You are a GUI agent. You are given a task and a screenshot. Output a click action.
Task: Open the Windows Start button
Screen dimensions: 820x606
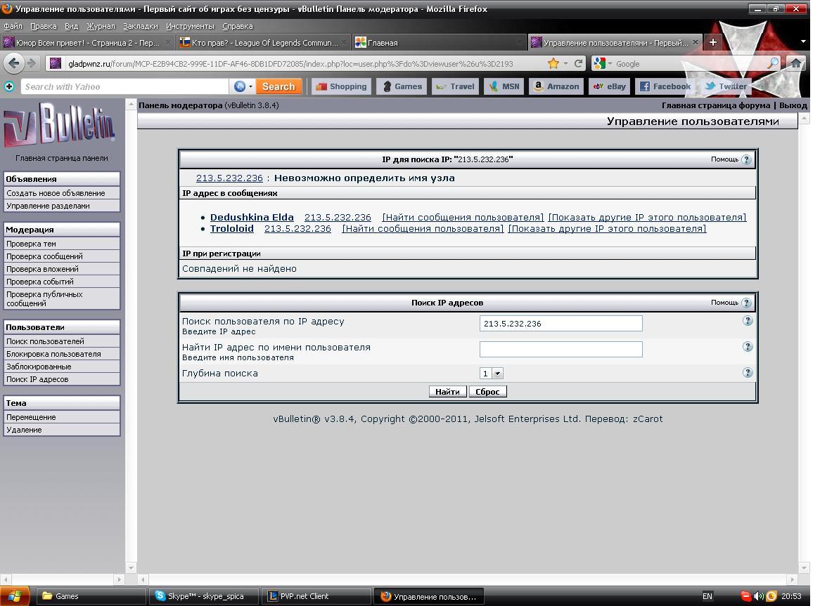pos(14,595)
